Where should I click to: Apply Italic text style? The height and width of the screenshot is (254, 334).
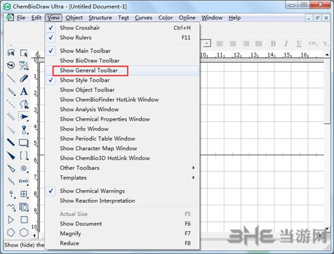point(286,43)
